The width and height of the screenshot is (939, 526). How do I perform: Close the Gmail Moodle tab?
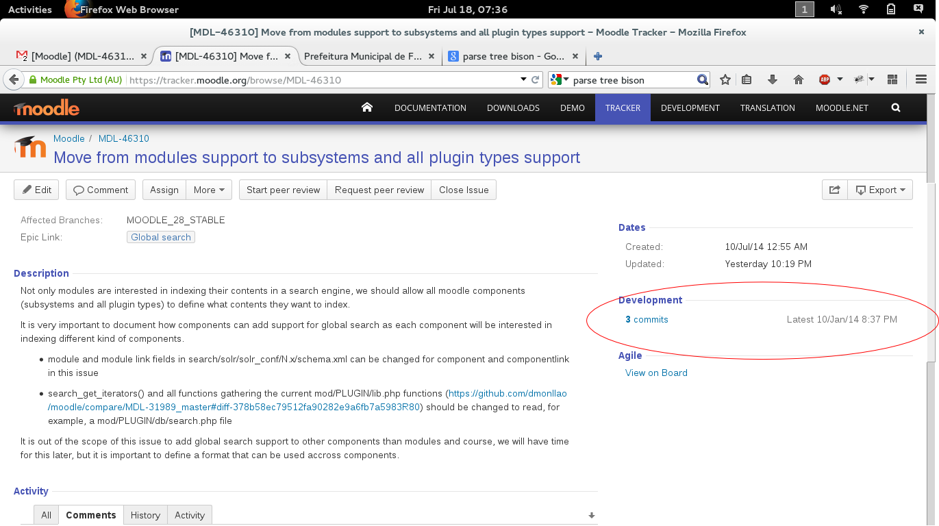click(143, 56)
